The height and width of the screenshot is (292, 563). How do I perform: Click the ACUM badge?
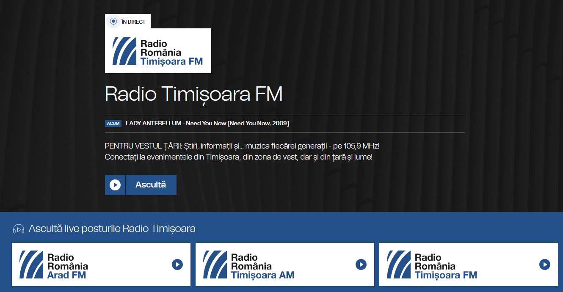point(113,124)
